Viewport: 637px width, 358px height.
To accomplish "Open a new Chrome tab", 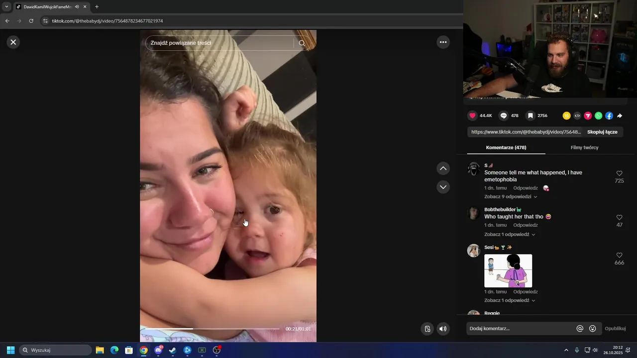I will tap(97, 7).
